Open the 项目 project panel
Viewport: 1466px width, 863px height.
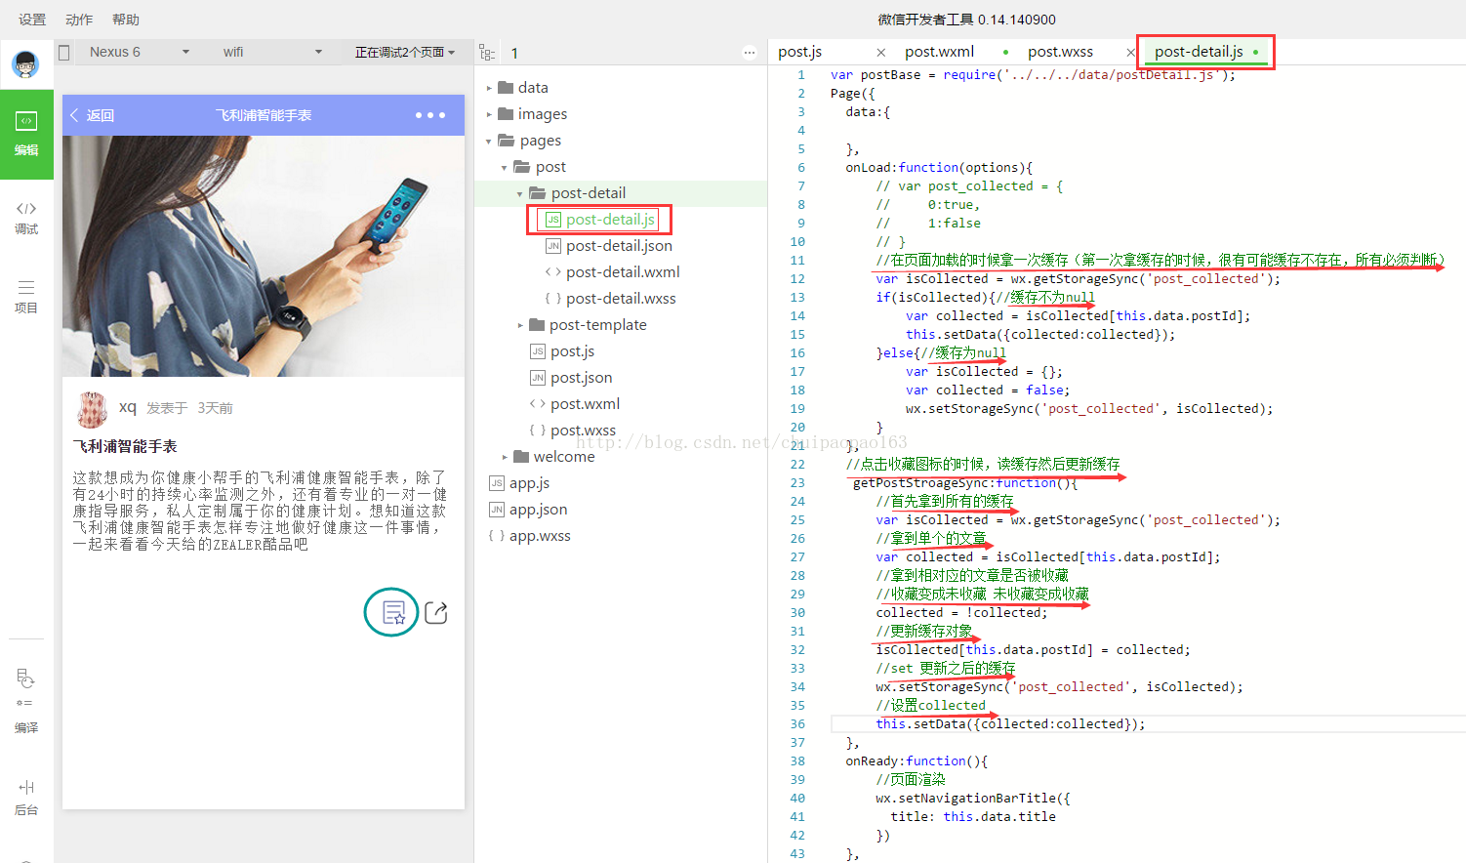coord(26,297)
